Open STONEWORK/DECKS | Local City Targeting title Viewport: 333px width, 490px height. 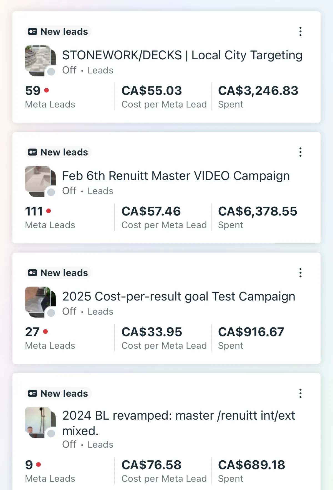point(182,55)
